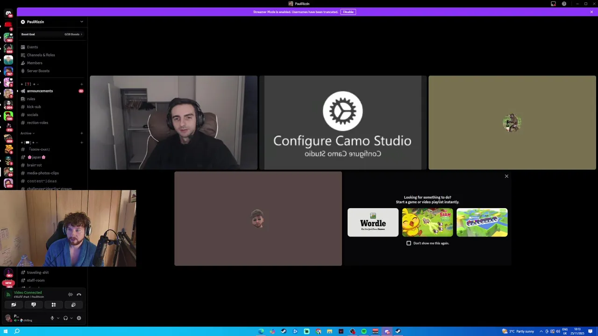Open Windows Start menu
The height and width of the screenshot is (336, 598).
point(6,331)
